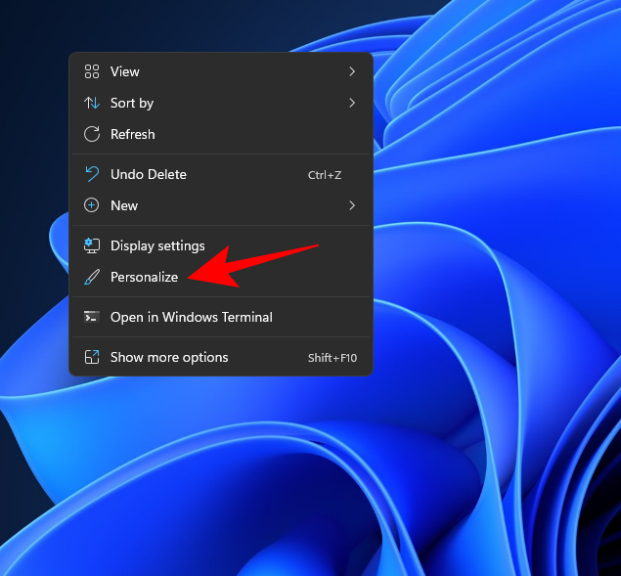Click the grid icon beside View
The height and width of the screenshot is (576, 621).
click(92, 71)
